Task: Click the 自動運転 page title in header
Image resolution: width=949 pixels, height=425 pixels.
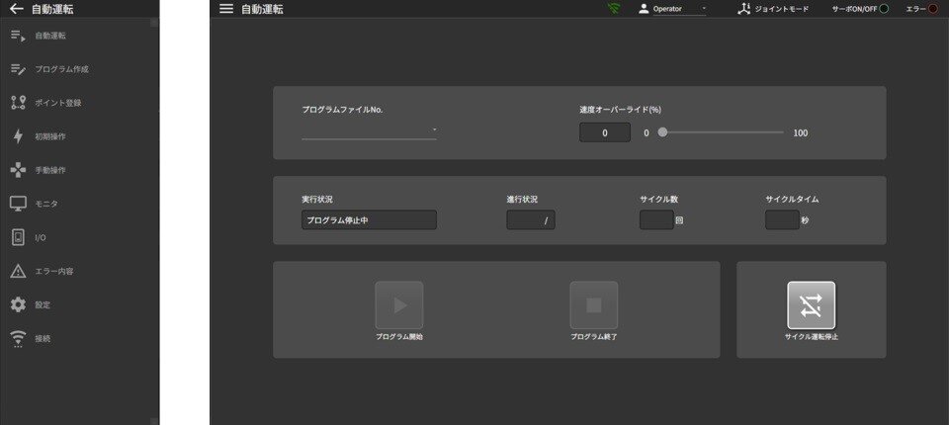Action: (x=262, y=9)
